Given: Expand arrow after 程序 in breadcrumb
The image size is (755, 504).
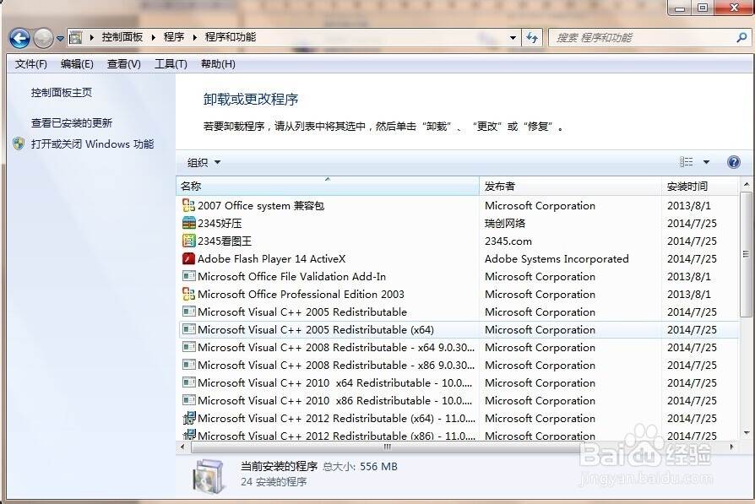Looking at the screenshot, I should tap(194, 37).
